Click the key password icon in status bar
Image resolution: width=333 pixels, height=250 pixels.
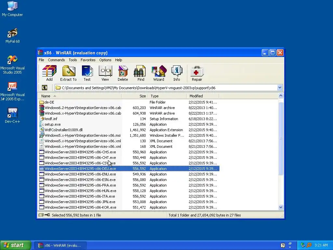47,215
